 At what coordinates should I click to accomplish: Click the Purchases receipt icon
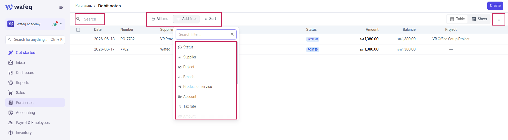tap(11, 103)
